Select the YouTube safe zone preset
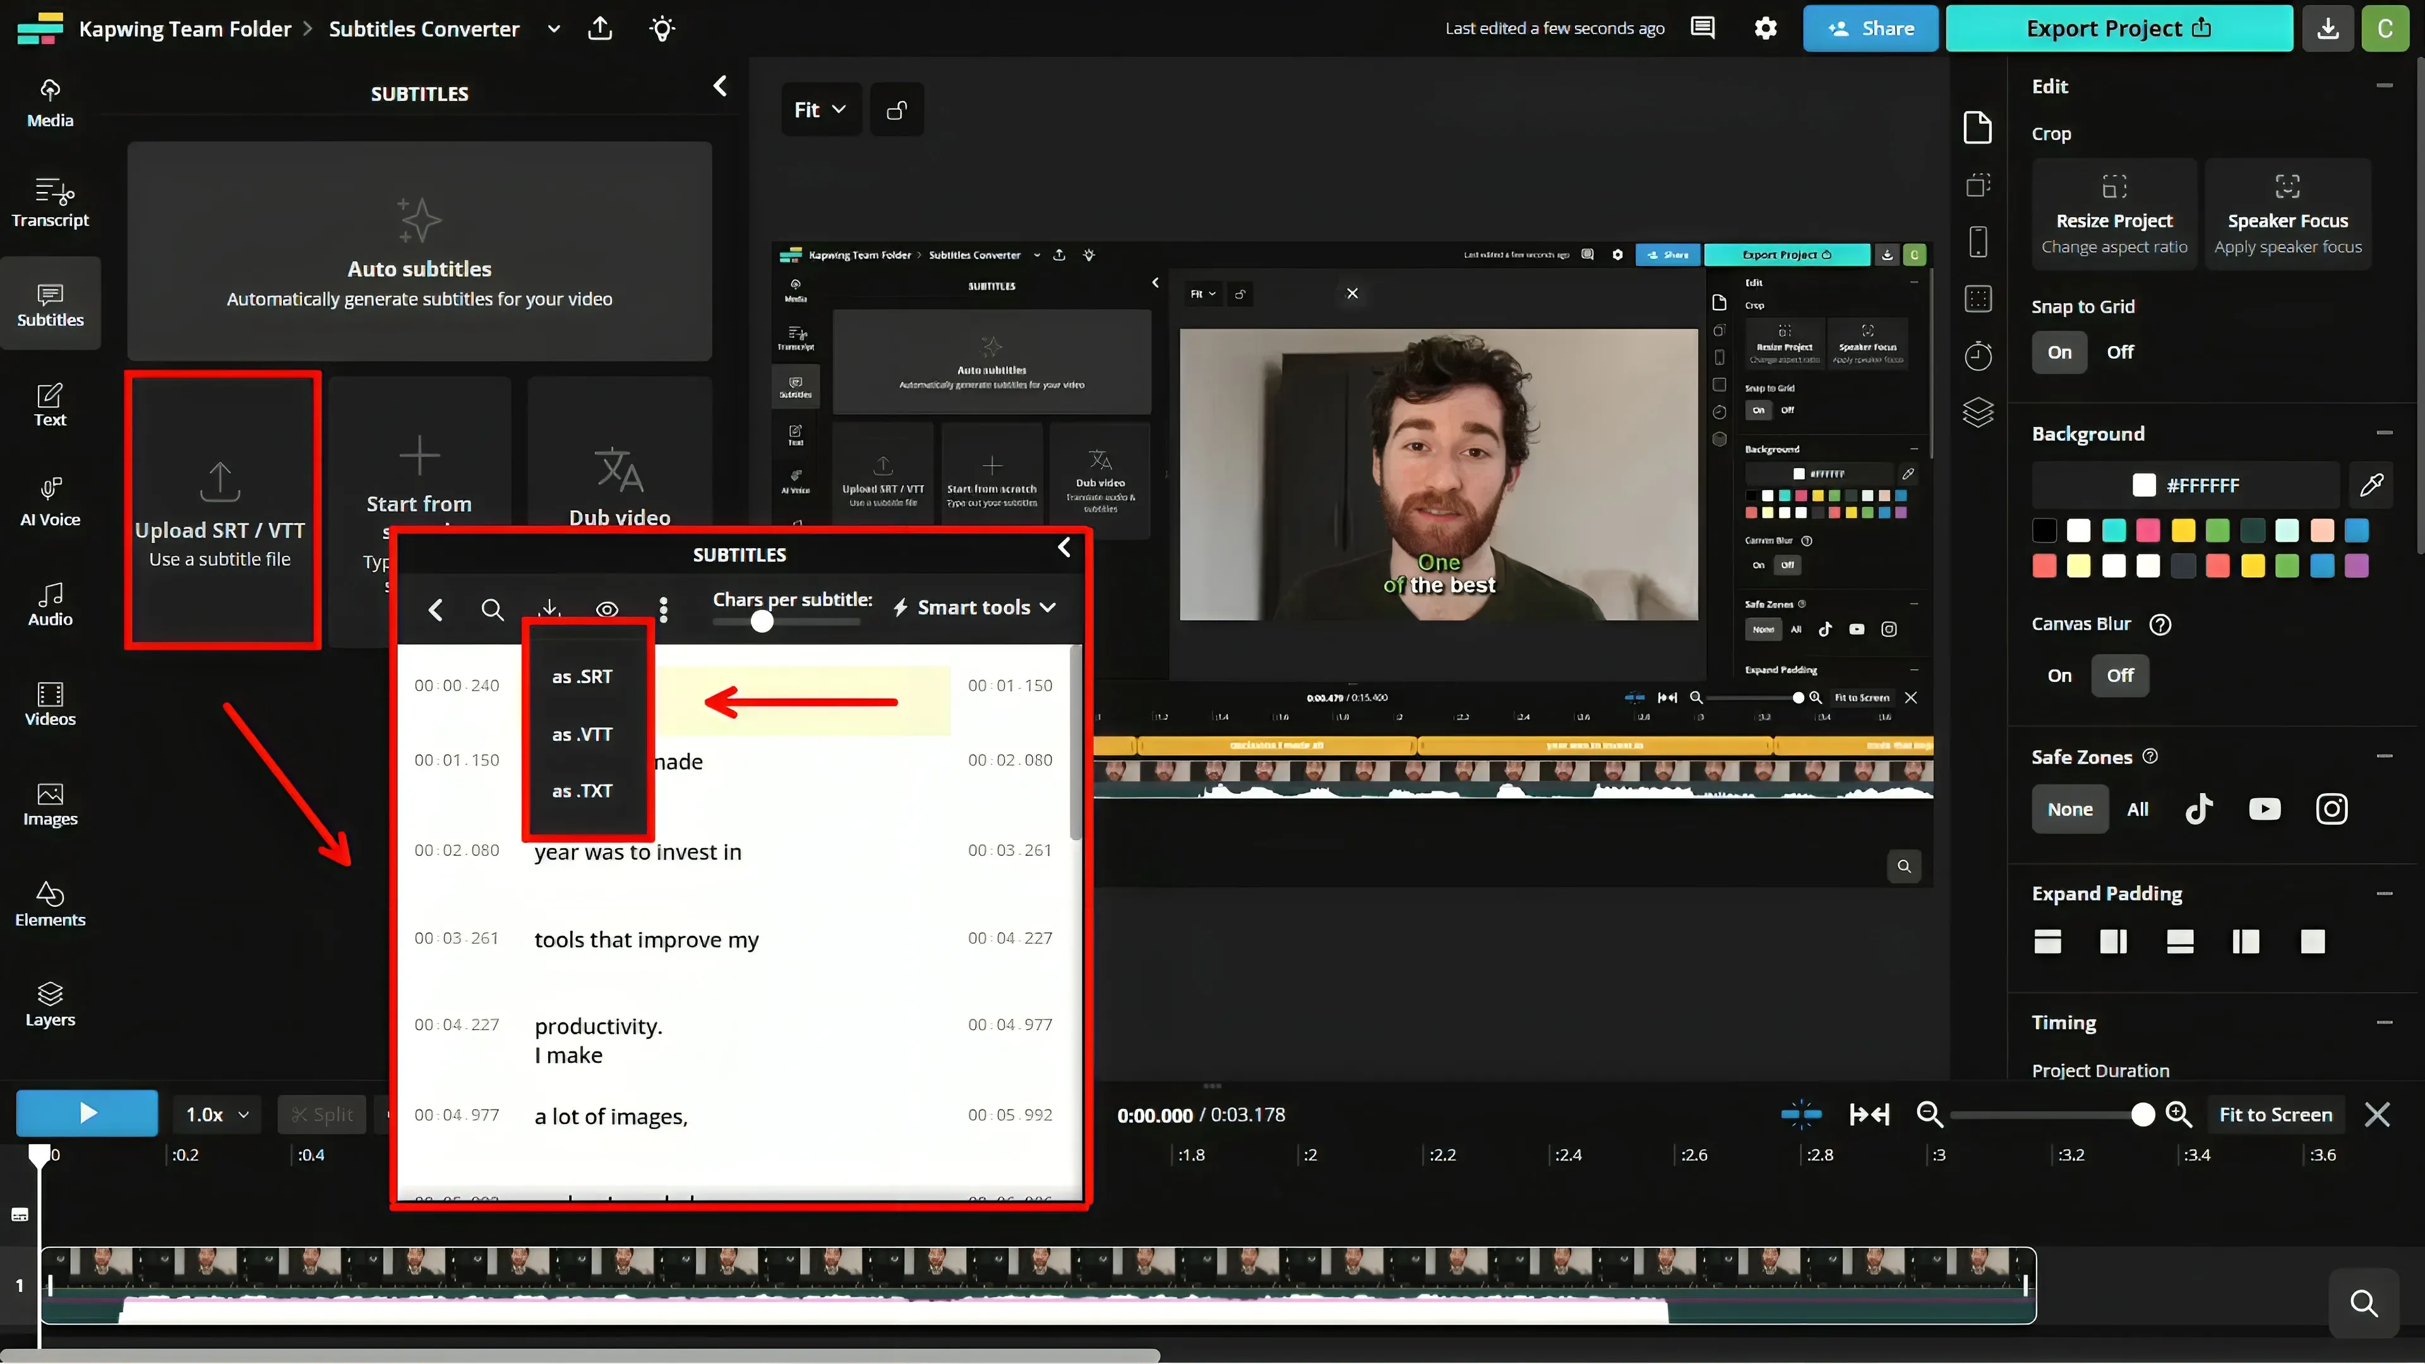Viewport: 2425px width, 1364px height. [2264, 808]
